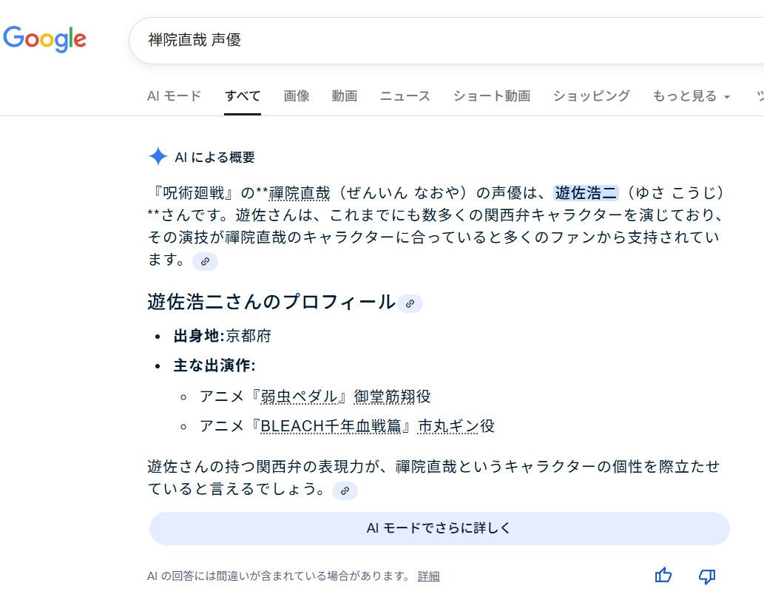Go to the ニュース tab
This screenshot has height=600, width=764.
point(405,96)
